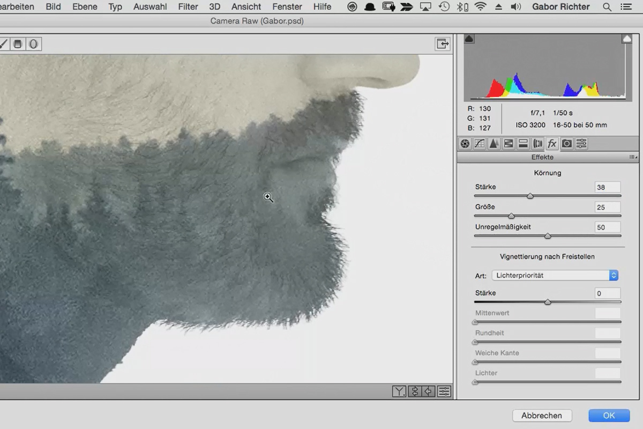Open the HSL/Grayscale panel tab
643x429 pixels.
coord(509,144)
